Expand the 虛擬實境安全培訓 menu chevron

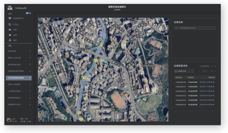point(30,105)
